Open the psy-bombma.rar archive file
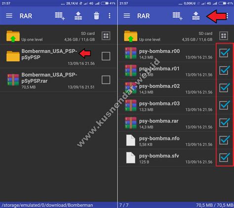 coord(166,123)
